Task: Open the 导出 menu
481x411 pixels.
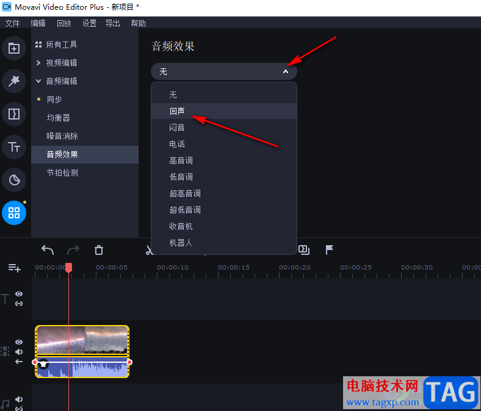Action: [x=112, y=23]
